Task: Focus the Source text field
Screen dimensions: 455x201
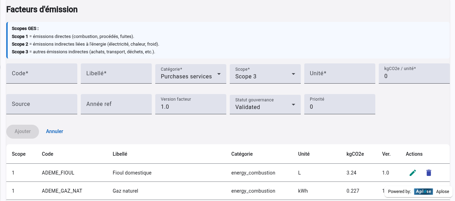Action: [x=41, y=104]
